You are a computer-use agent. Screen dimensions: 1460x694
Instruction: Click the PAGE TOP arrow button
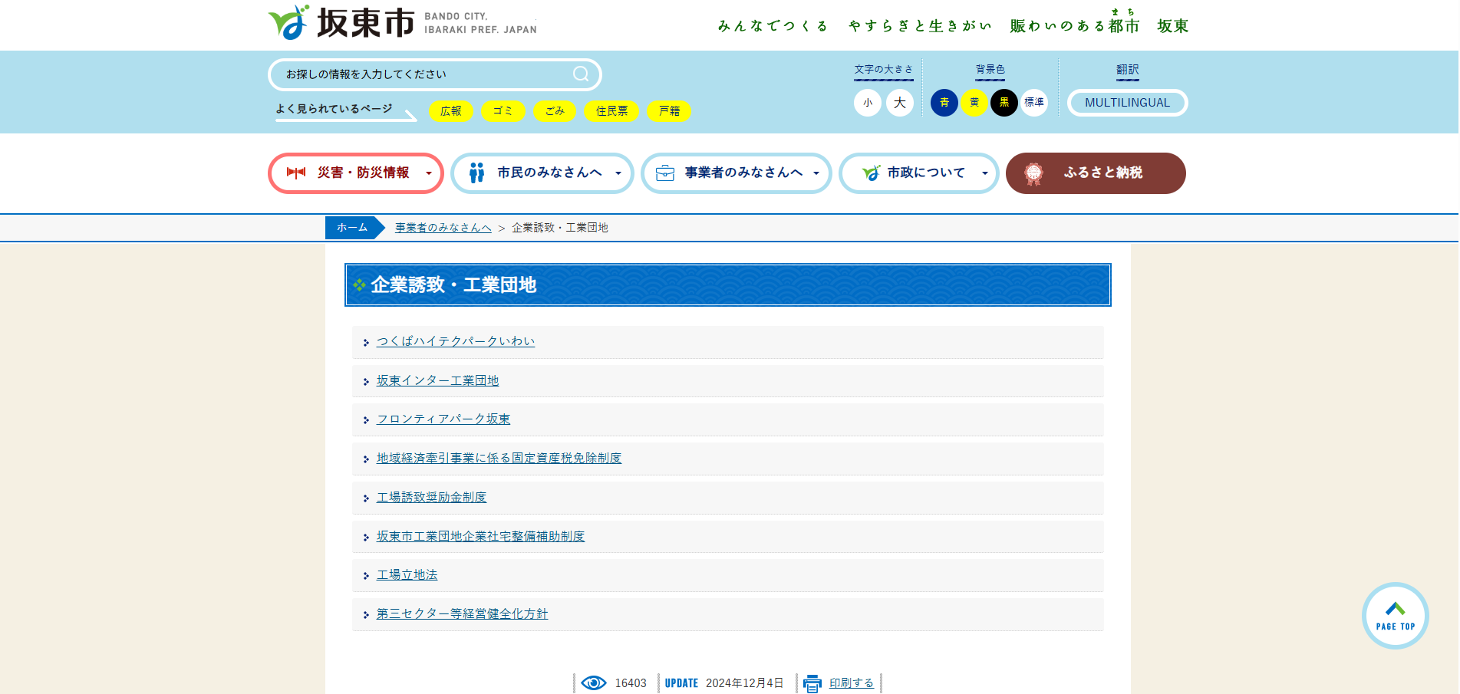[1395, 616]
